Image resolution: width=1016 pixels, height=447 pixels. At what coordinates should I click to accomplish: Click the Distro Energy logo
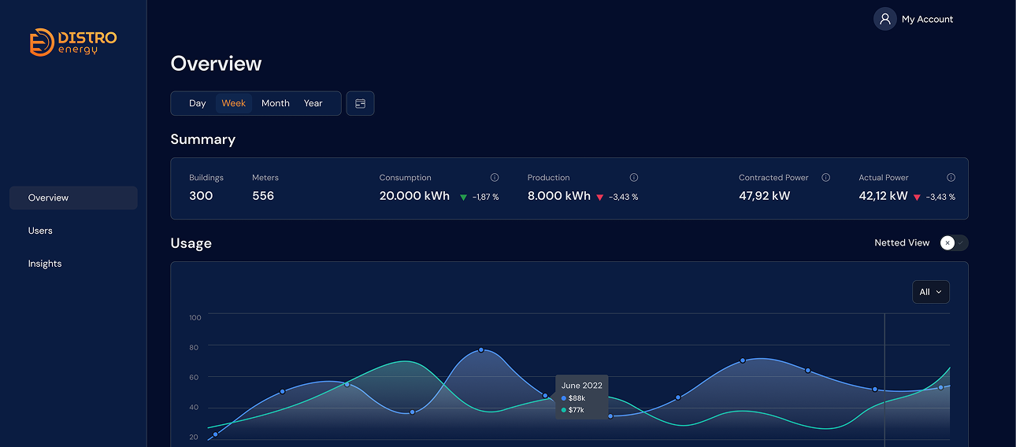tap(72, 42)
